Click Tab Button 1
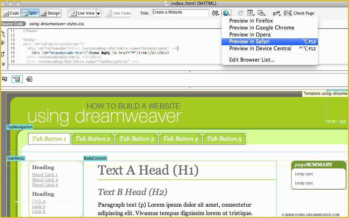This screenshot has height=218, width=349. (x=49, y=139)
